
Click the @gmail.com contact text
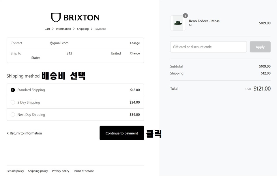pyautogui.click(x=59, y=43)
